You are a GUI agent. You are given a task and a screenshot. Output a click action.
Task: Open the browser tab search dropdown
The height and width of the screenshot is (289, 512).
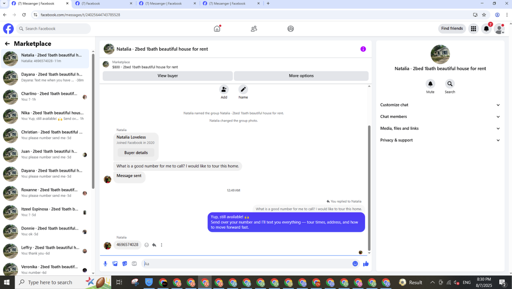(x=4, y=3)
